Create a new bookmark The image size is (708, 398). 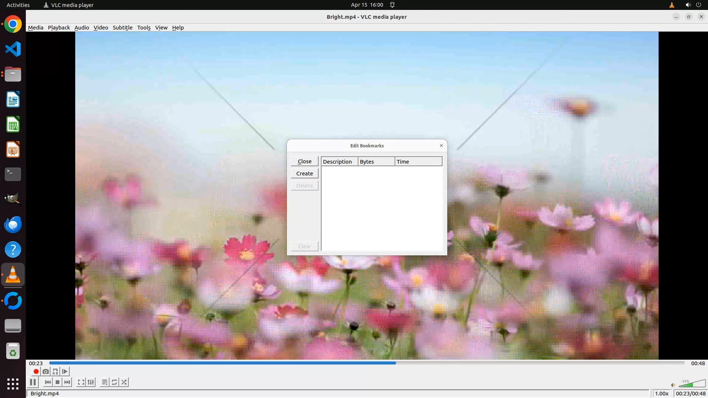pos(304,174)
